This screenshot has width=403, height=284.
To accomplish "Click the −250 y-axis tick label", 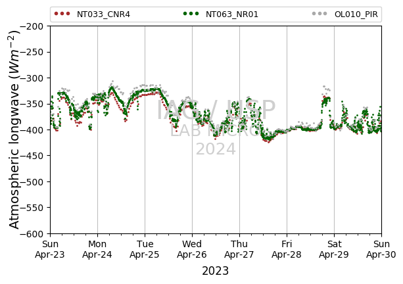I will pos(34,52).
